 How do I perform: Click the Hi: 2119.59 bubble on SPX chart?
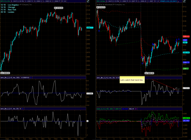[x=59, y=8]
